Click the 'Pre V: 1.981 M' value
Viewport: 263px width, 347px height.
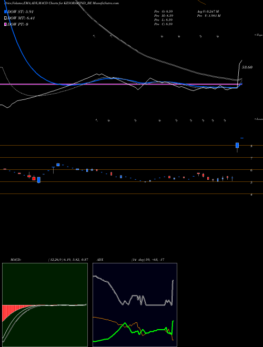click(x=208, y=16)
